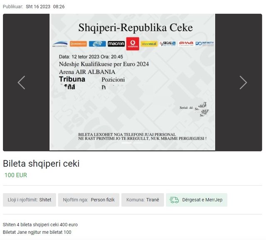Viewport: 266px width, 240px height.
Task: Click the Lloji i njoftimit: Shitet tag
Action: [x=30, y=200]
